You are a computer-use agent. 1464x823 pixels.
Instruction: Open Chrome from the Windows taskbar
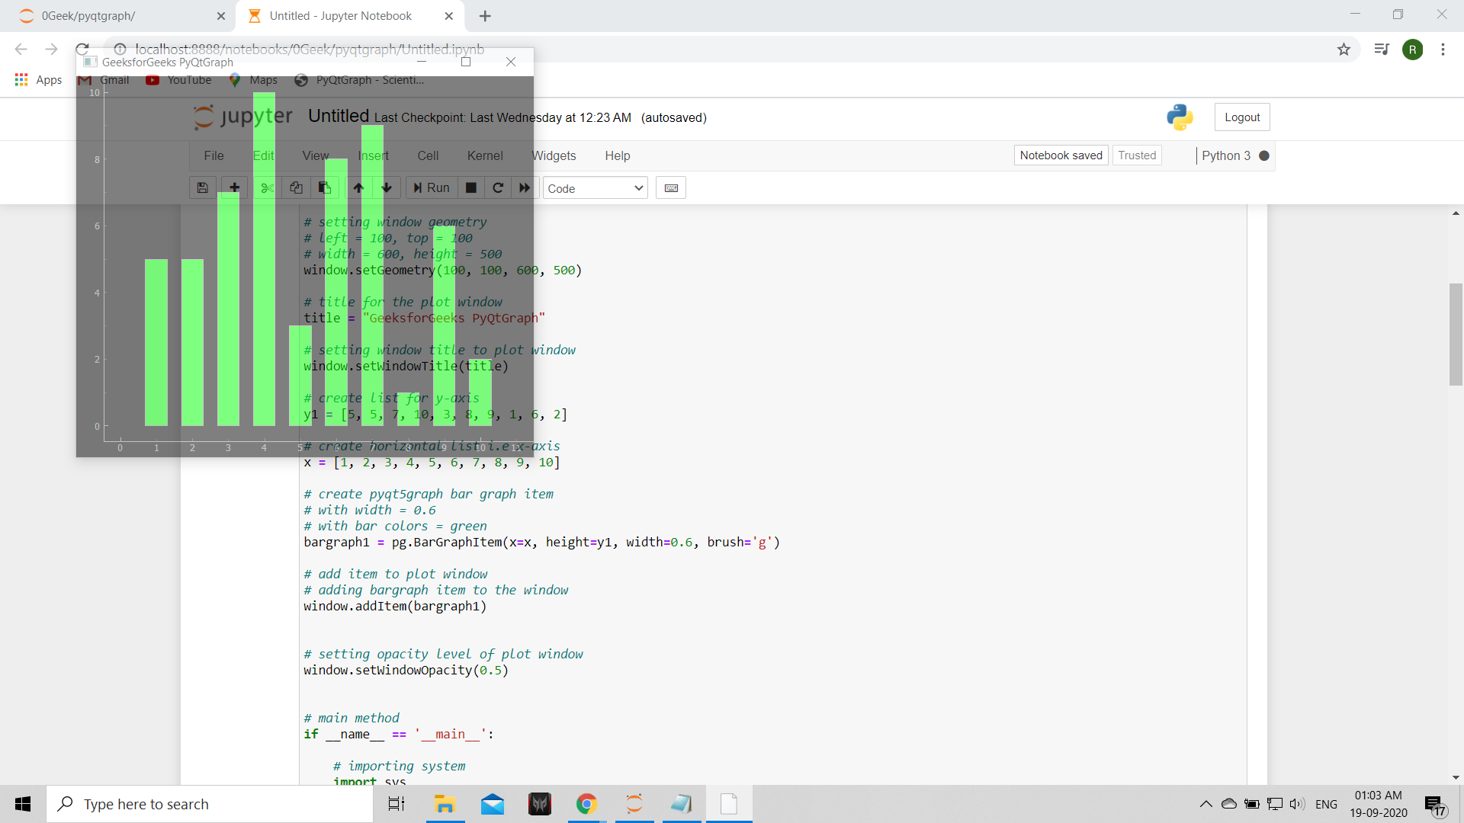tap(586, 804)
